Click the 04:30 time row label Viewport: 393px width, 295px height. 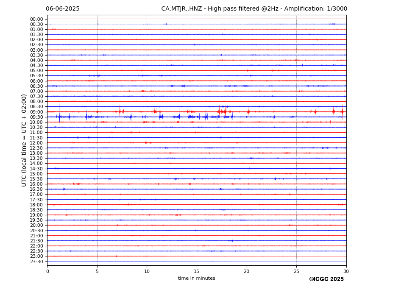(36, 65)
